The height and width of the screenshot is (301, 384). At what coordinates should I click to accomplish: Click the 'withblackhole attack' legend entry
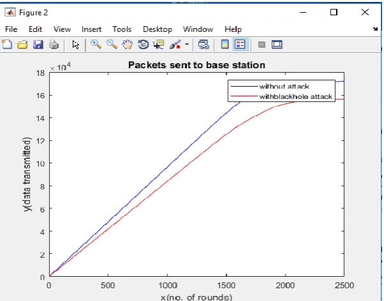(296, 96)
